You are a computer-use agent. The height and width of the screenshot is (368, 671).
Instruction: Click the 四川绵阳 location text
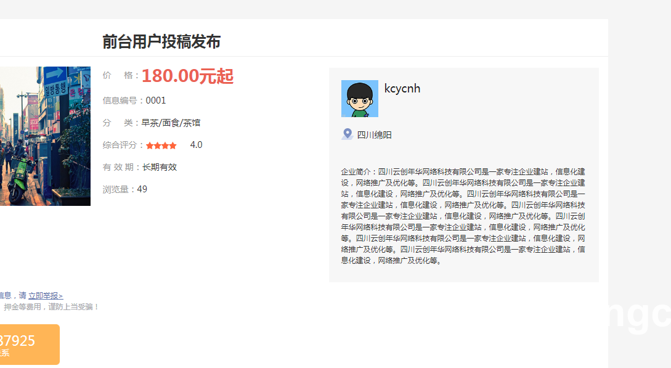(375, 135)
